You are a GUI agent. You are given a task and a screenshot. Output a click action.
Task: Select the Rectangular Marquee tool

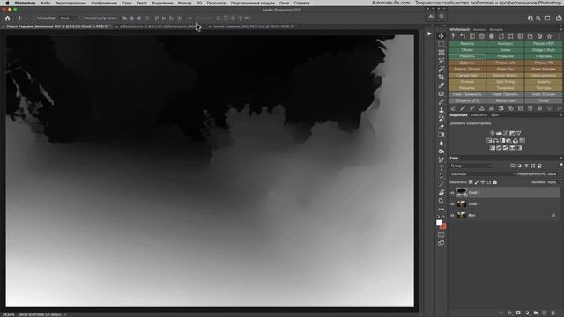click(x=441, y=44)
